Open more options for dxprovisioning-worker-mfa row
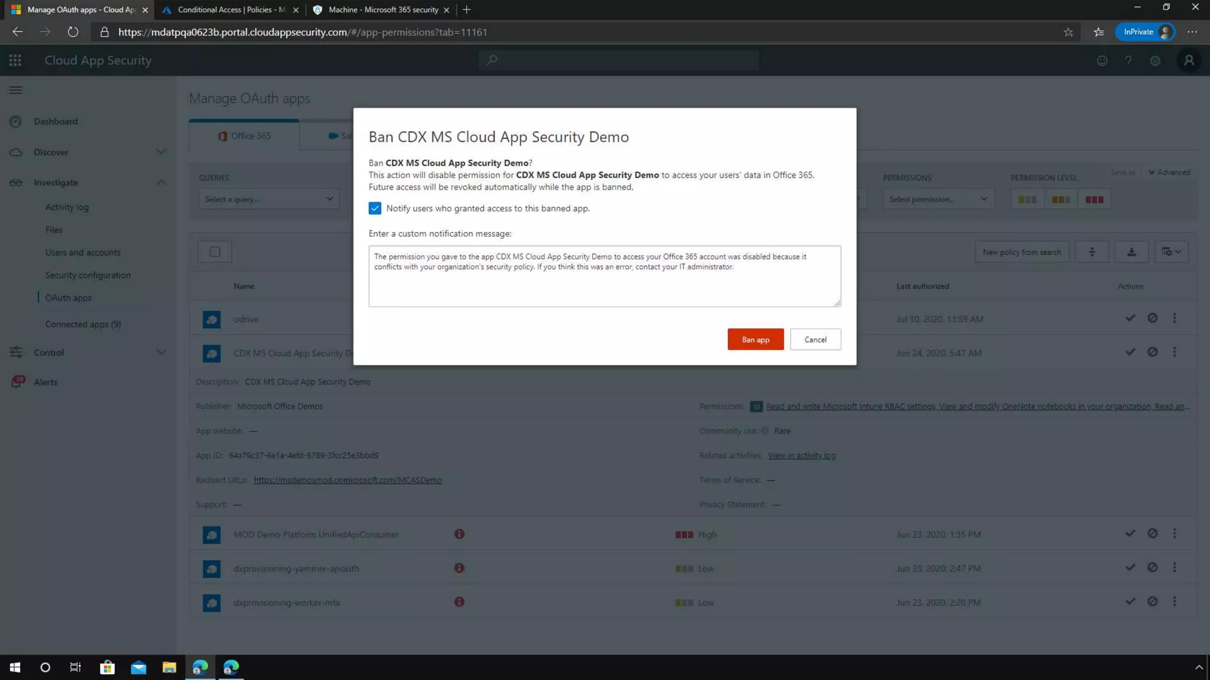This screenshot has width=1210, height=680. point(1175,601)
